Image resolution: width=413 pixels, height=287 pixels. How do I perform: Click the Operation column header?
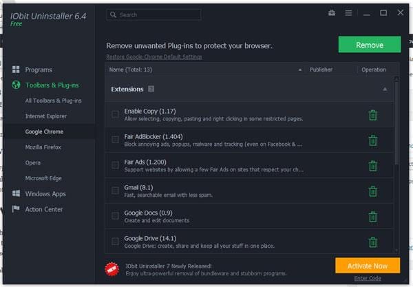[374, 70]
